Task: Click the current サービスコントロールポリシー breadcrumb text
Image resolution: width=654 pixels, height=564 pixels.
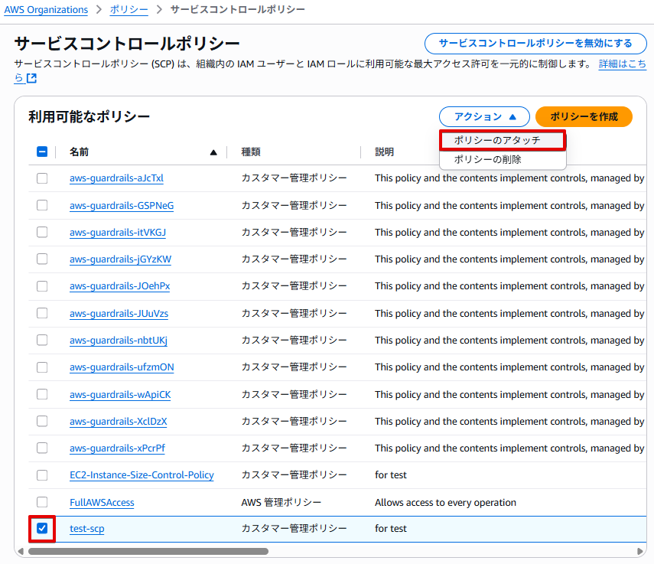Action: coord(237,10)
